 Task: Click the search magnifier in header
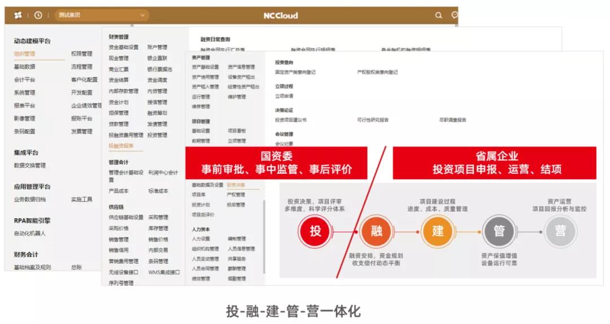pyautogui.click(x=438, y=16)
